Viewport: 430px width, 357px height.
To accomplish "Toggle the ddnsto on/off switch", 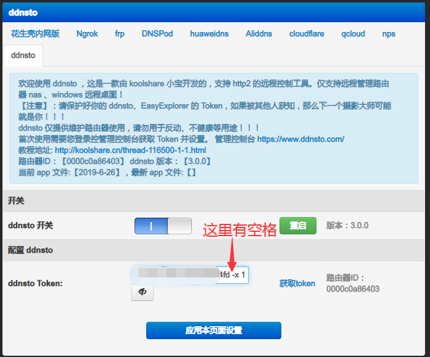I will tap(163, 226).
